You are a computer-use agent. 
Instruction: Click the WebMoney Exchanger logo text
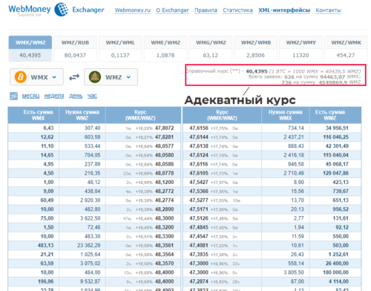pyautogui.click(x=56, y=10)
